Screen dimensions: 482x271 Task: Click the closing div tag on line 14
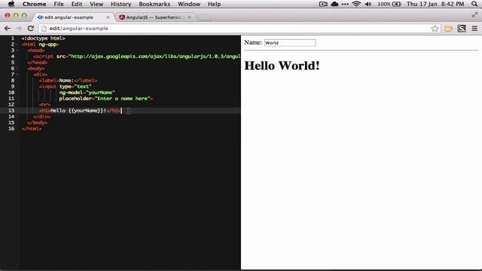[41, 117]
